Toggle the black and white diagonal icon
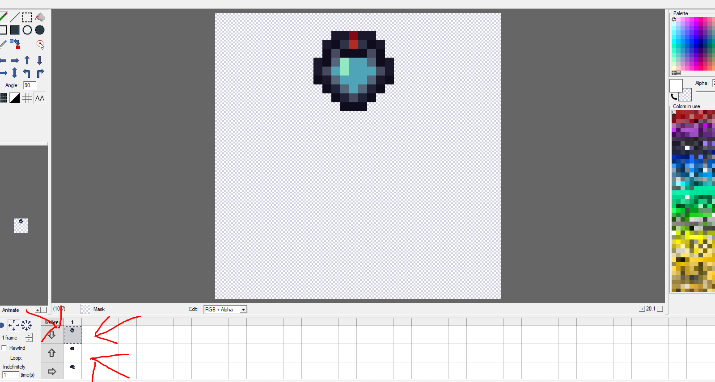This screenshot has height=382, width=715. pos(15,98)
